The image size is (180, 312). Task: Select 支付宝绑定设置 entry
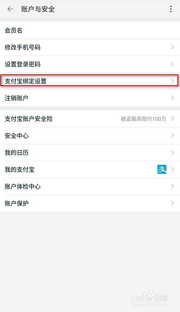coord(90,81)
